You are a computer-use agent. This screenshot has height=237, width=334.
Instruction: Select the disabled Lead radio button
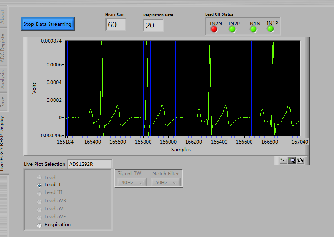click(39, 177)
